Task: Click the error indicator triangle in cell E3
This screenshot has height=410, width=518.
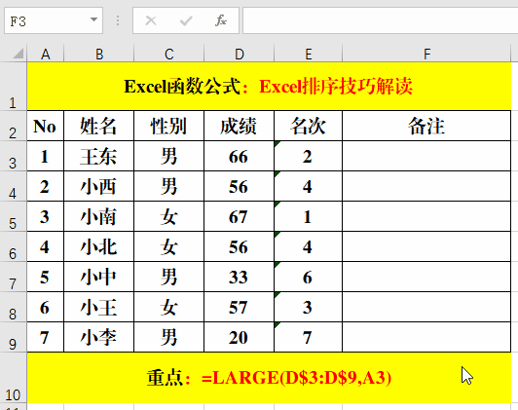Action: (x=277, y=144)
